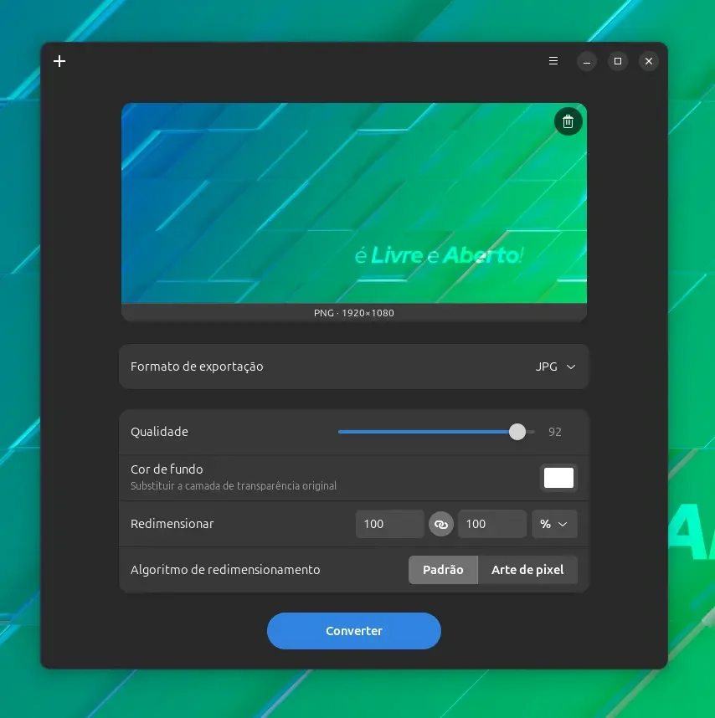Open the % resize unit dropdown
This screenshot has height=718, width=715.
click(x=554, y=524)
